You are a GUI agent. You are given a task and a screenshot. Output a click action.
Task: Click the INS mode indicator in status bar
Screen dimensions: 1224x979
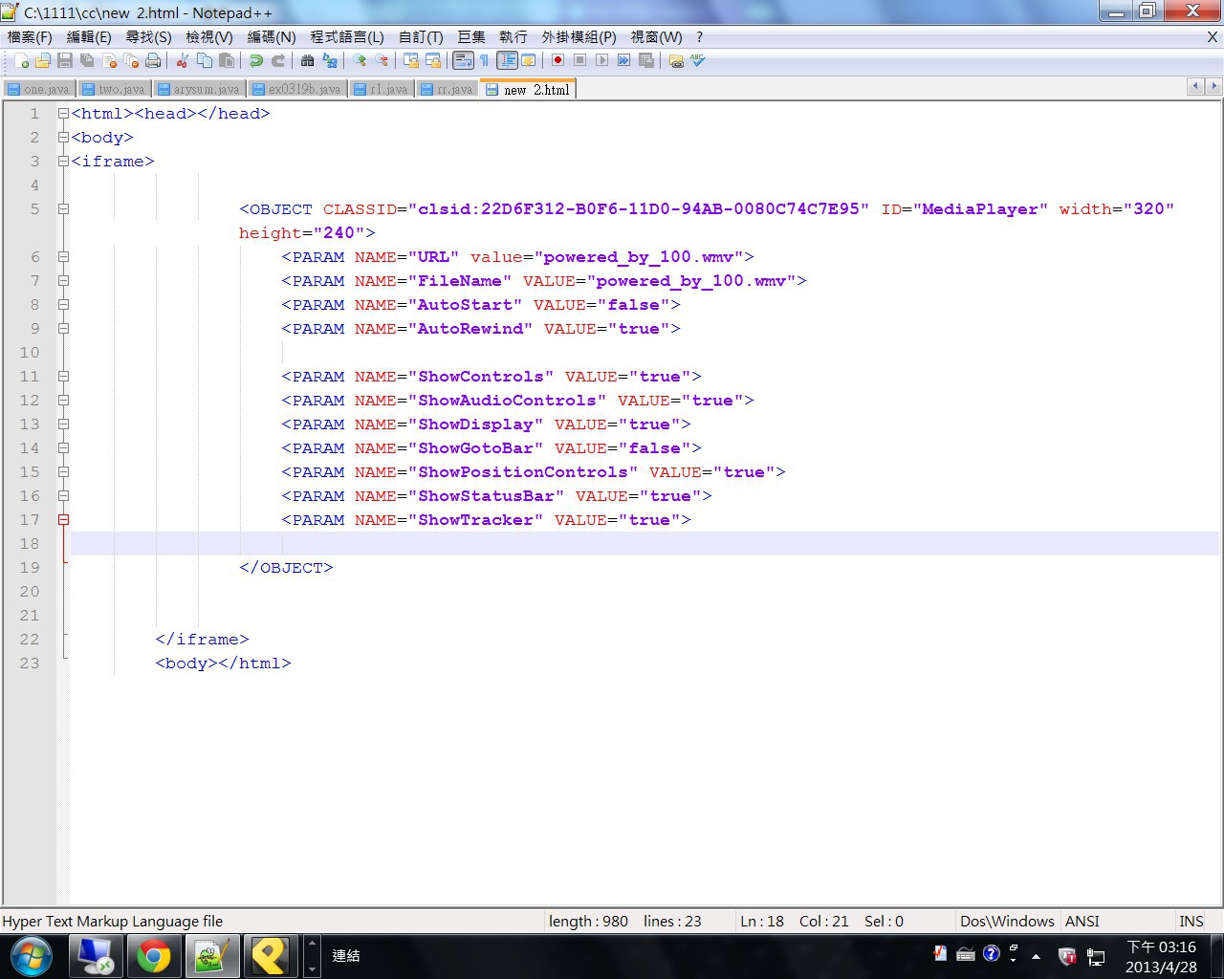pyautogui.click(x=1191, y=922)
